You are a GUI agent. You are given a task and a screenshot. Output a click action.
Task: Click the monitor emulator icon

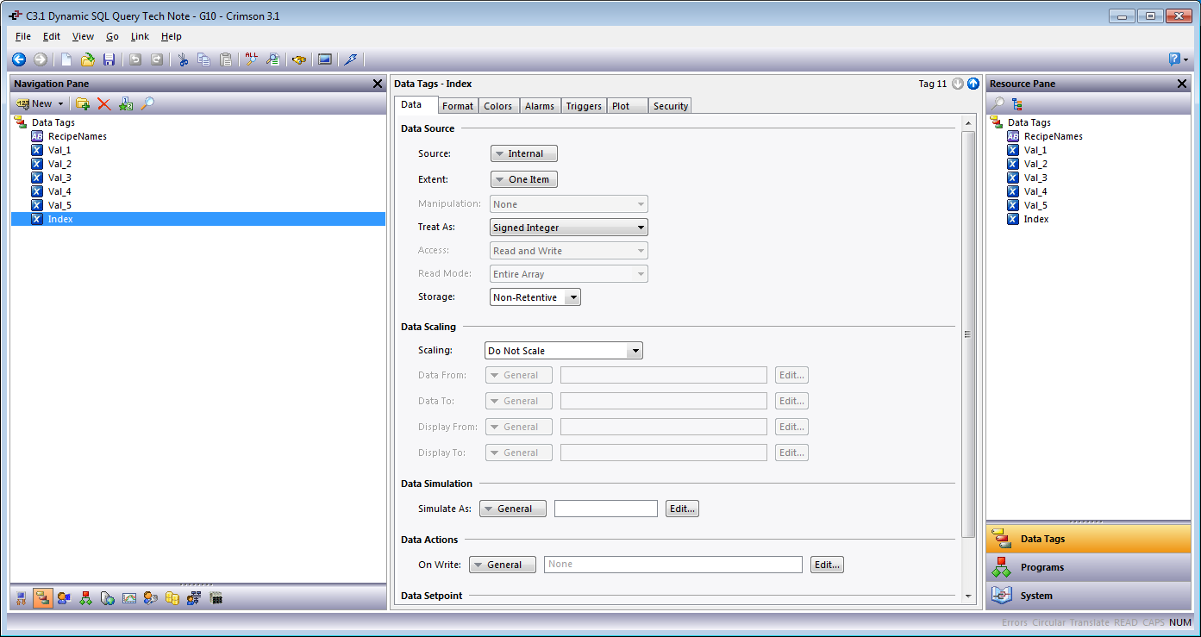(325, 59)
